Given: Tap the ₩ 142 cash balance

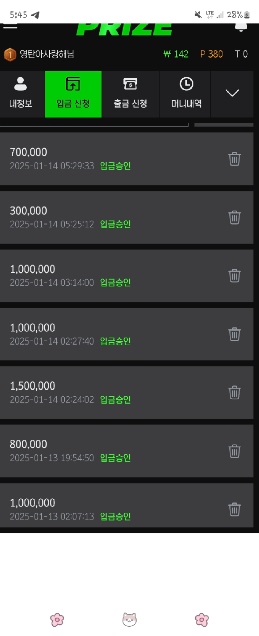Looking at the screenshot, I should click(x=176, y=54).
